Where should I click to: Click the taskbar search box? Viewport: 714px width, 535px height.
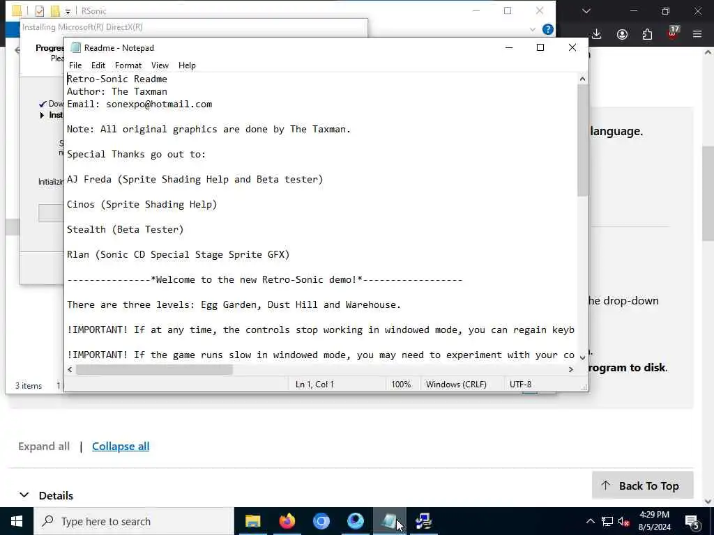133,521
